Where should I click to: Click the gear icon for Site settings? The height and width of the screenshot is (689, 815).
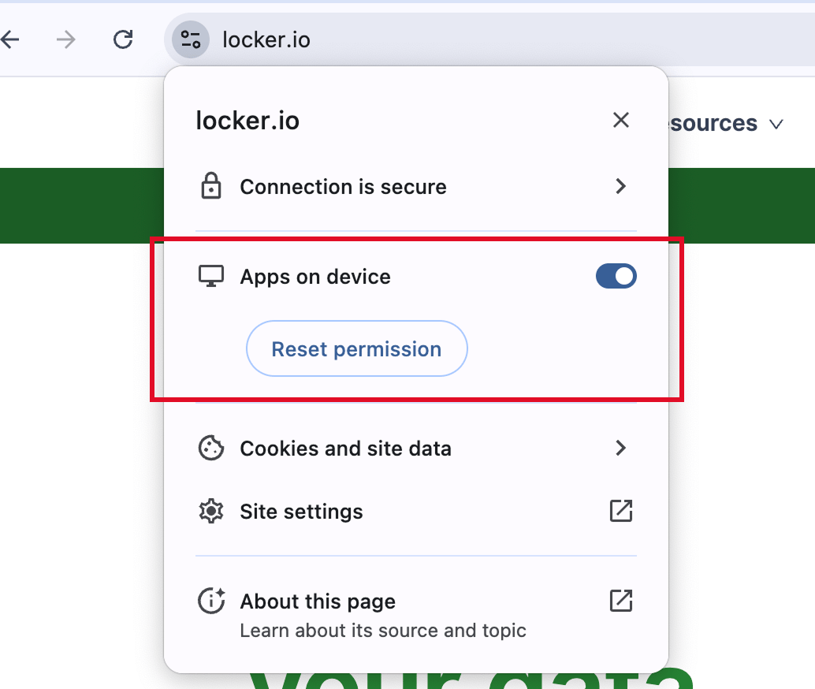pos(211,511)
